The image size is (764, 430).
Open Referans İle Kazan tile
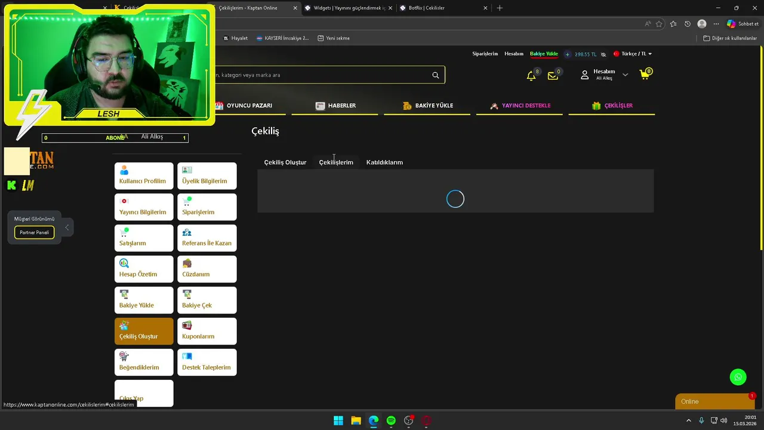click(x=207, y=238)
